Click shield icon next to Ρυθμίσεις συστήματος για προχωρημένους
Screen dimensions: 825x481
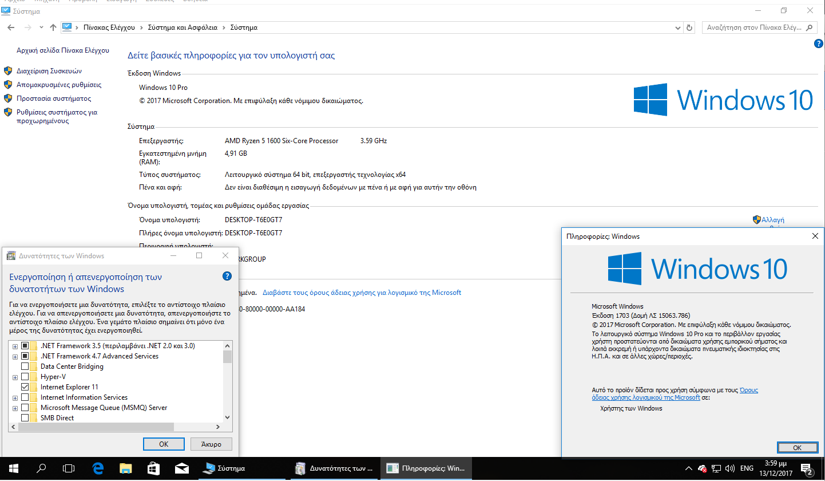tap(8, 112)
